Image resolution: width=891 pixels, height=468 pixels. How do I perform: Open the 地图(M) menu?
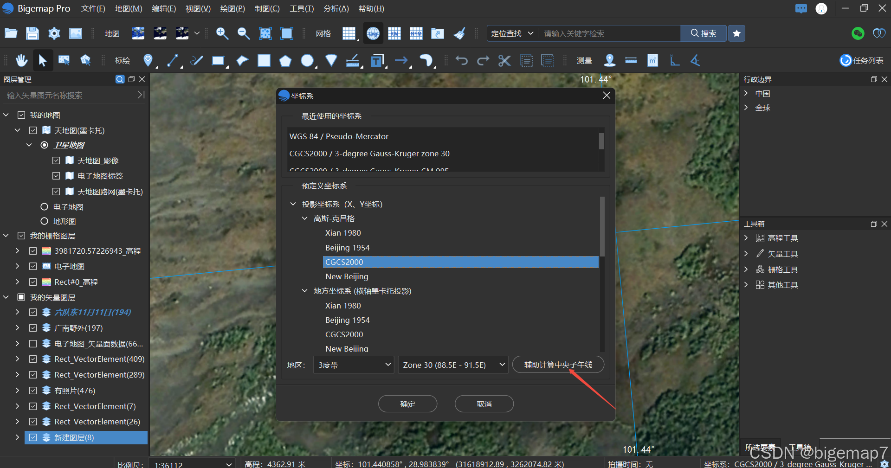[129, 9]
